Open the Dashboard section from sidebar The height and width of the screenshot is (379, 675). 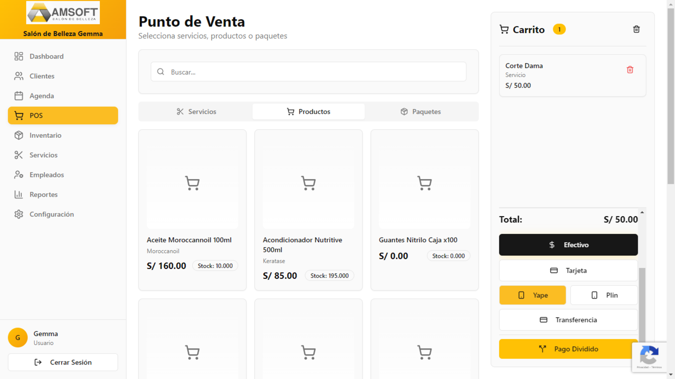coord(46,56)
